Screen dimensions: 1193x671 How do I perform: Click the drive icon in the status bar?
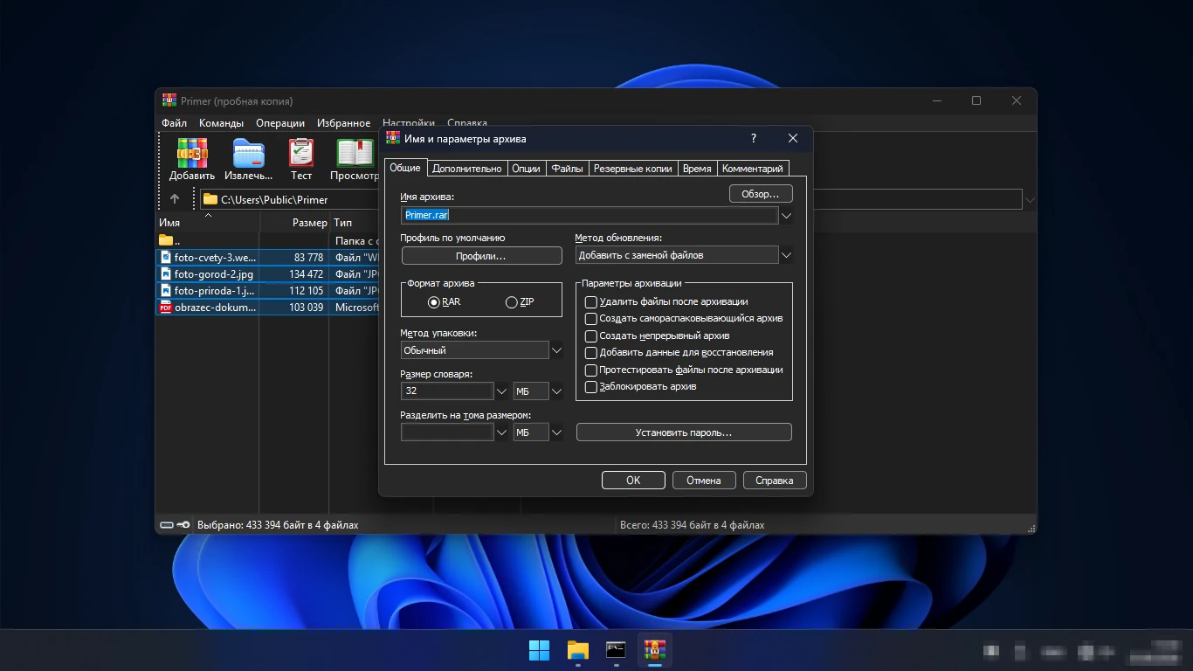(167, 525)
